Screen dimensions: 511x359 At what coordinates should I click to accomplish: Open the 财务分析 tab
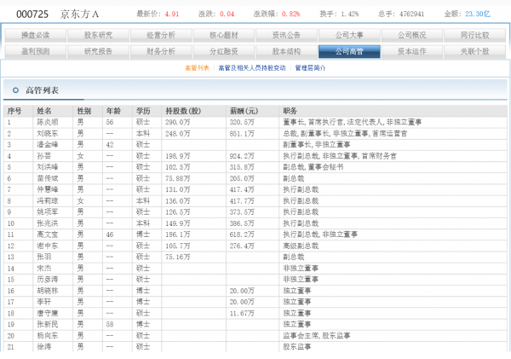pos(161,51)
